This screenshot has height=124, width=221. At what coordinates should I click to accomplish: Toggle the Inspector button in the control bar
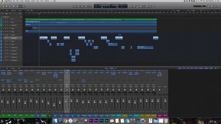coord(7,6)
